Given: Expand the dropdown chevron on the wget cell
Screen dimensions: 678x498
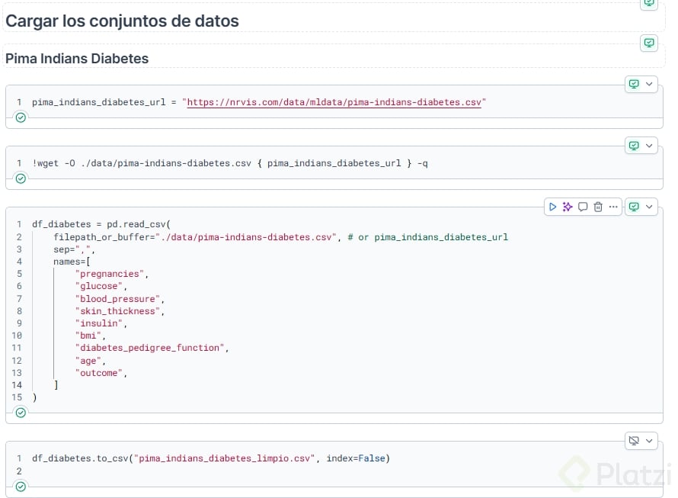Looking at the screenshot, I should [649, 145].
